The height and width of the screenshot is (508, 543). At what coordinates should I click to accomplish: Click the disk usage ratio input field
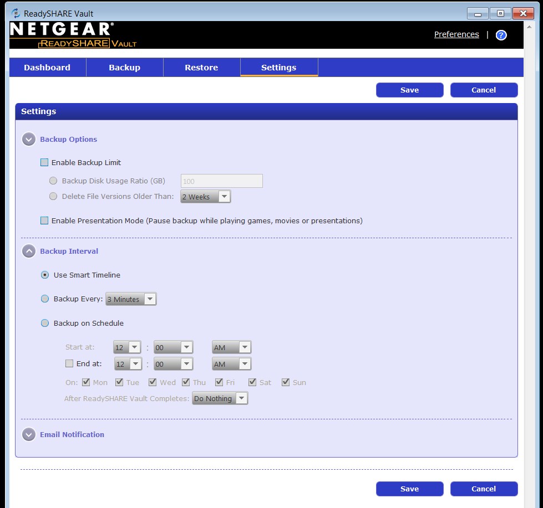[222, 181]
